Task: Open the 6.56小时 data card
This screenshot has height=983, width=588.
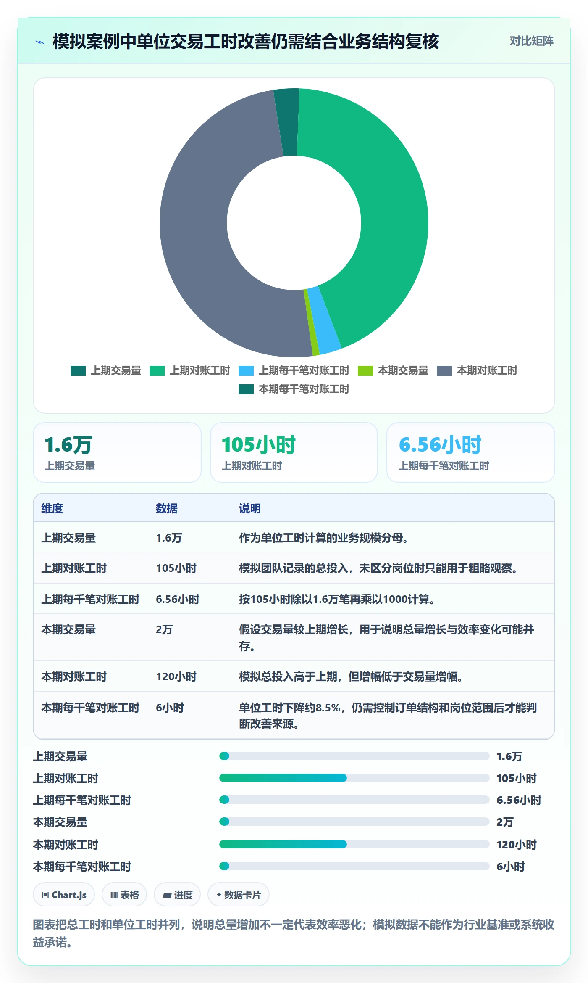Action: [471, 452]
